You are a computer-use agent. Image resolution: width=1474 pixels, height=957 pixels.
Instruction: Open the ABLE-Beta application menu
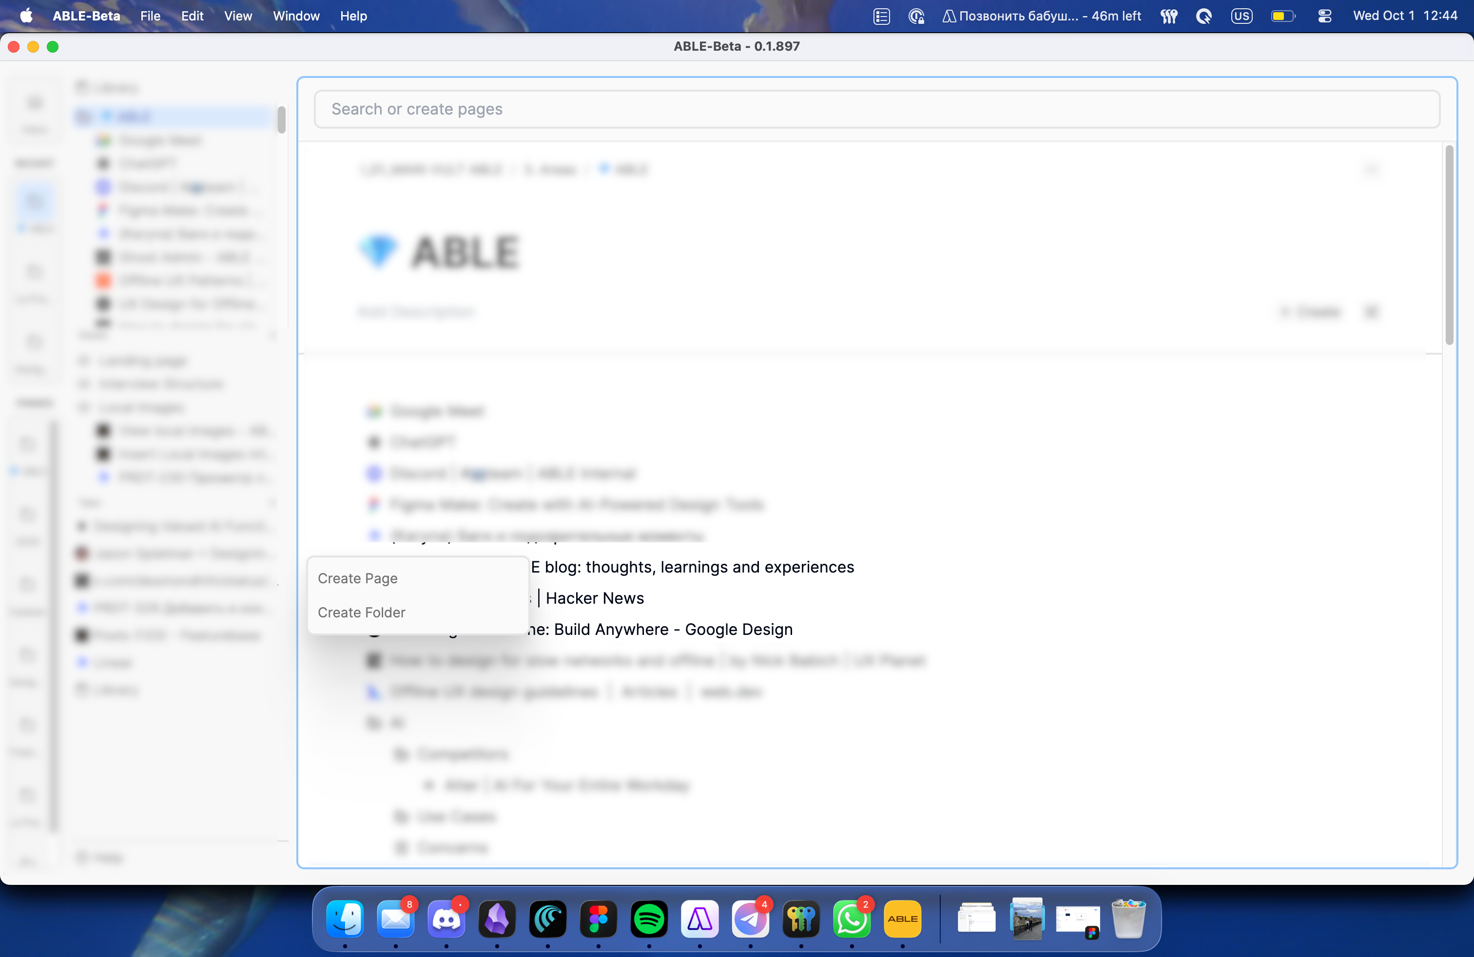point(86,16)
